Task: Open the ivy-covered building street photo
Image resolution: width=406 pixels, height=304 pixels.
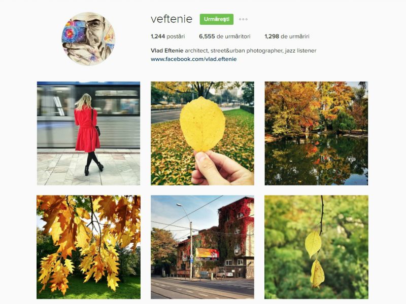Action: (x=202, y=247)
